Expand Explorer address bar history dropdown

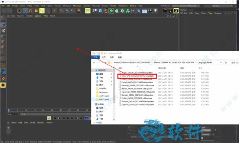(x=221, y=63)
